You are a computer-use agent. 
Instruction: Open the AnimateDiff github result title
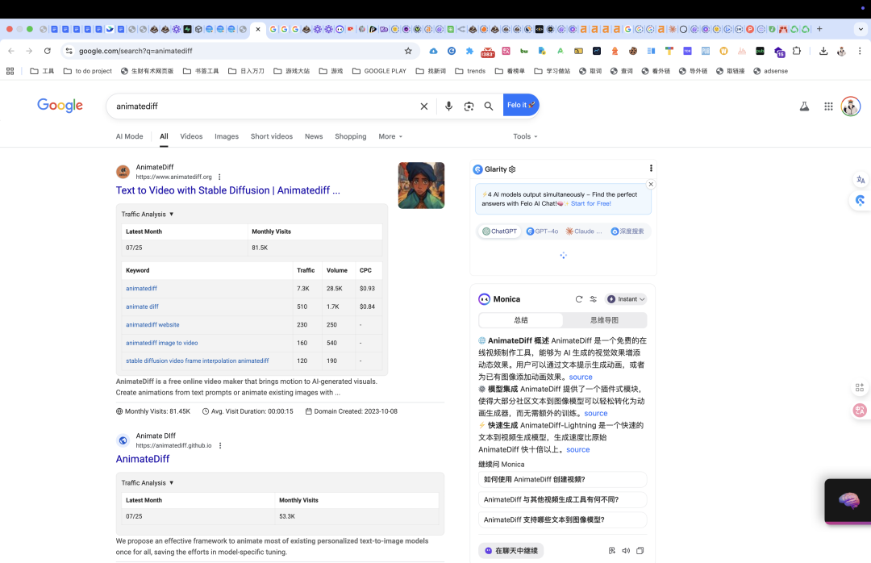[143, 458]
